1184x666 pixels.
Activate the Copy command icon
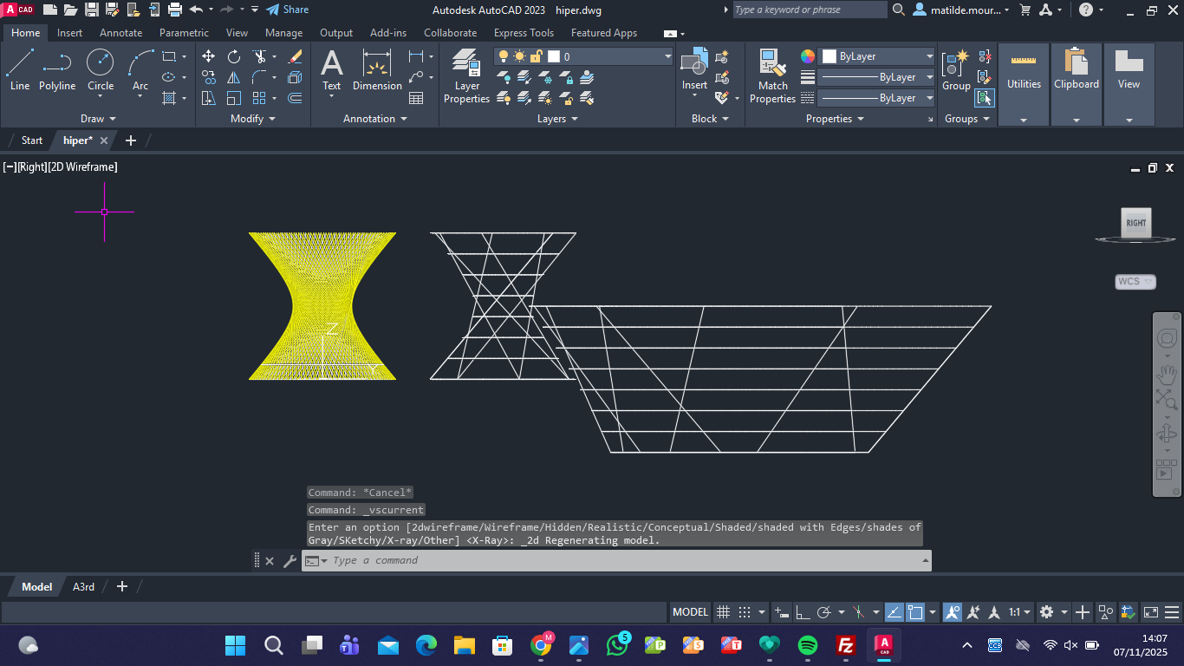(x=209, y=77)
